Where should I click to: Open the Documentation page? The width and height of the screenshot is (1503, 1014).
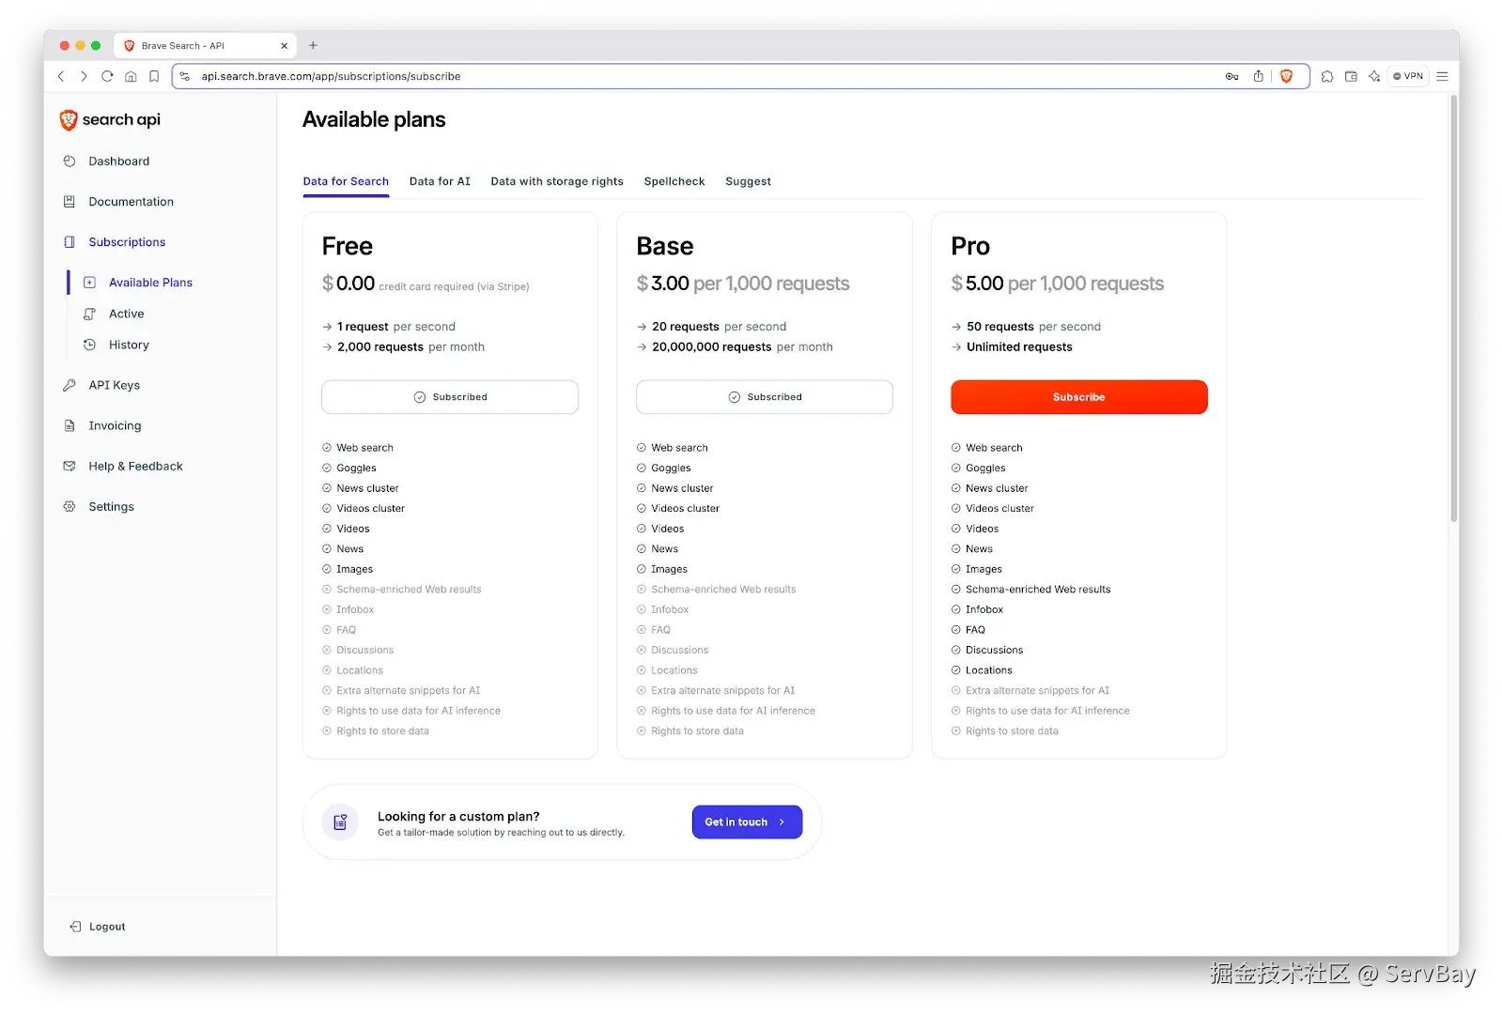(x=131, y=202)
